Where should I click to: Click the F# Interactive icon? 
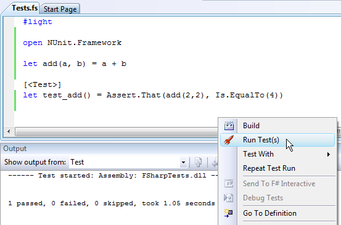click(229, 184)
